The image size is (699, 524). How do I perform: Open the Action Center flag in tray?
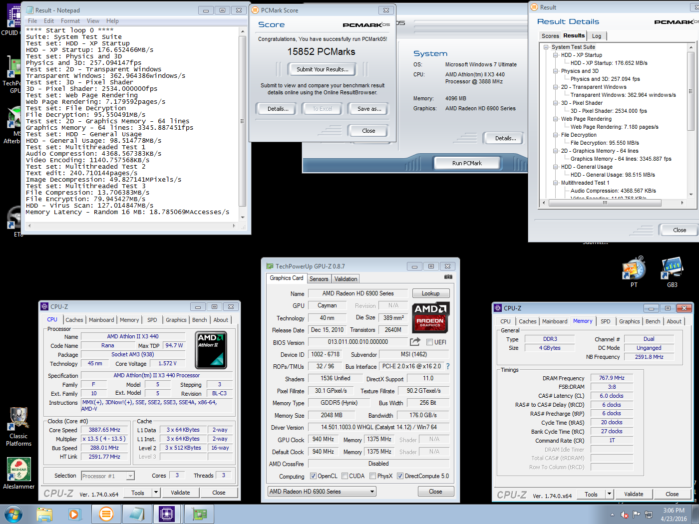click(x=636, y=515)
